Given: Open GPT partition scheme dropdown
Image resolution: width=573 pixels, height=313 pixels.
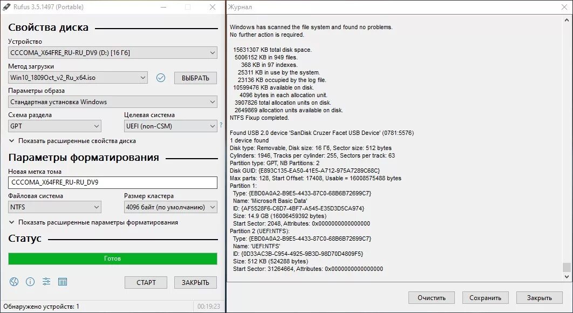Looking at the screenshot, I should coord(54,126).
